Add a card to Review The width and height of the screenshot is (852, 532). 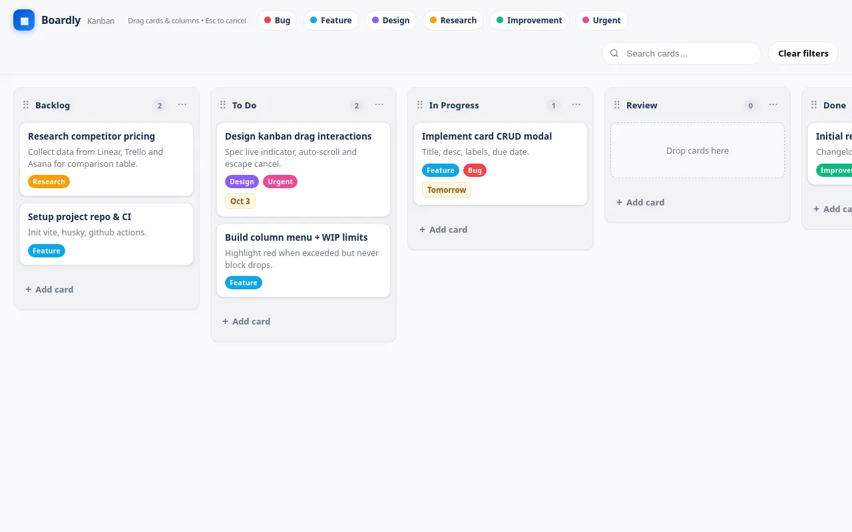(x=640, y=202)
